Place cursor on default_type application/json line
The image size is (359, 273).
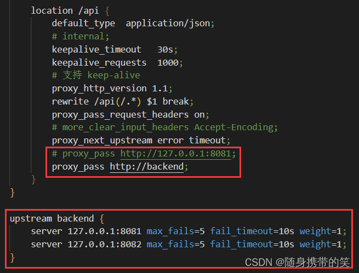point(133,24)
